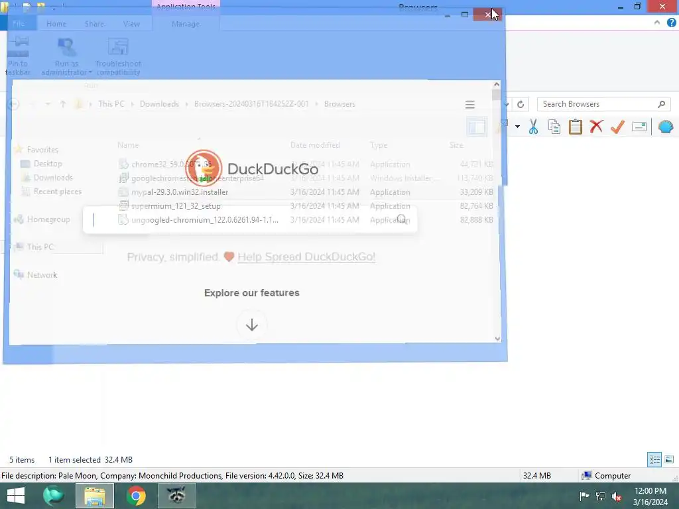Viewport: 679px width, 509px height.
Task: Sort files by Date modified column
Action: 315,145
